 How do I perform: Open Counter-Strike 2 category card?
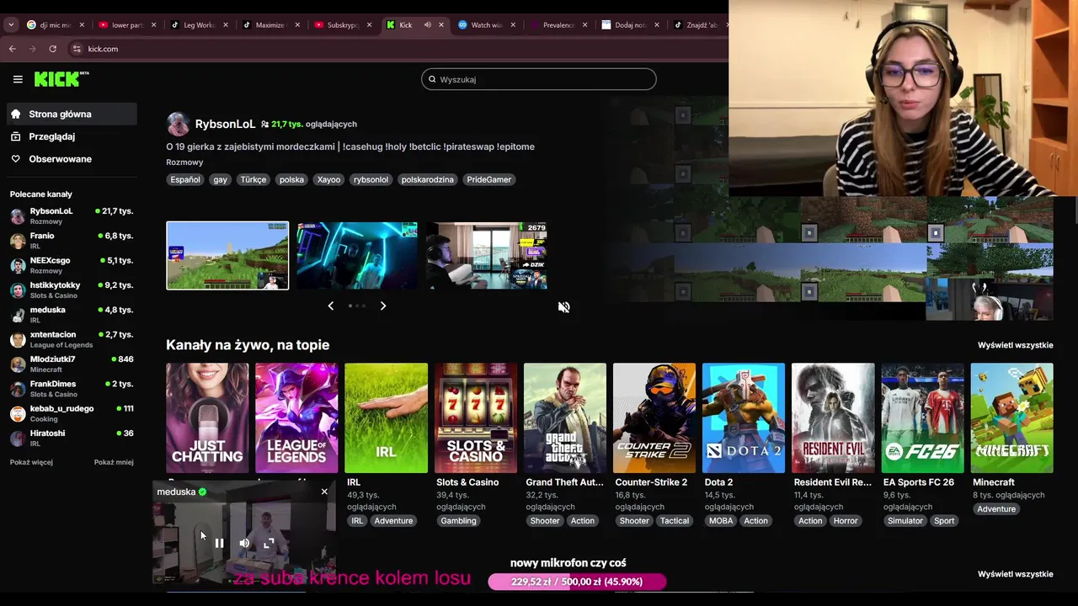[654, 418]
